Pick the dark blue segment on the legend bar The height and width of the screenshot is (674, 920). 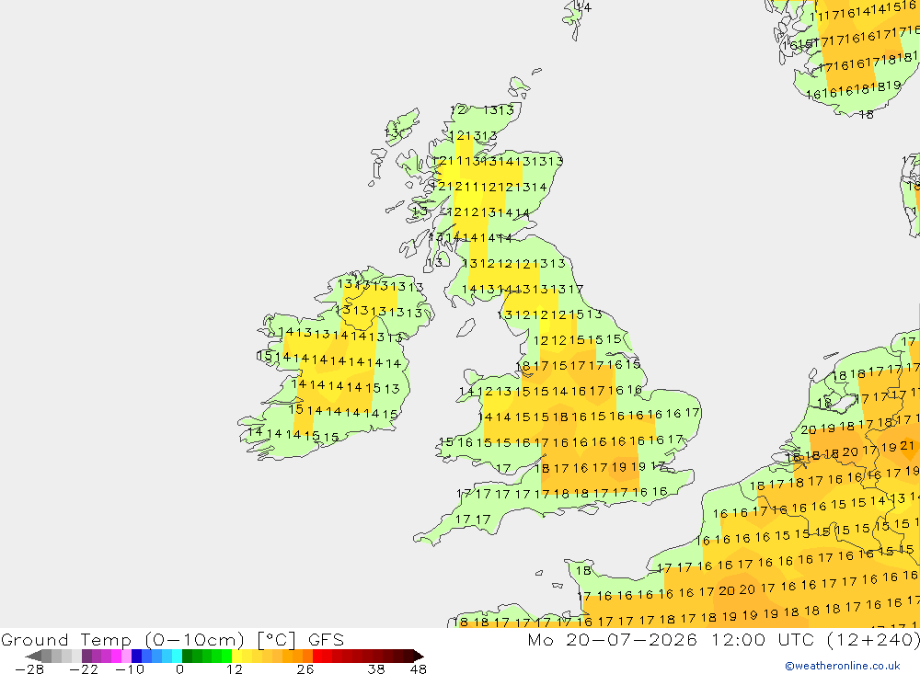[136, 656]
